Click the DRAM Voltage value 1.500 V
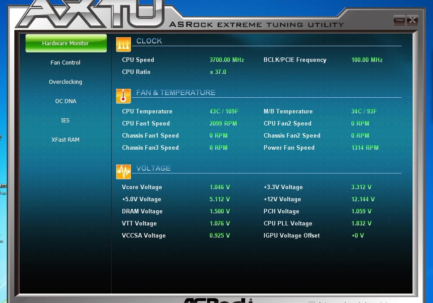The width and height of the screenshot is (433, 303). point(220,212)
